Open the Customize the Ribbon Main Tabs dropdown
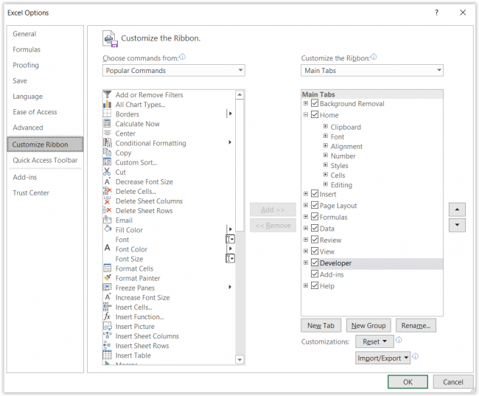The width and height of the screenshot is (479, 396). coord(371,70)
